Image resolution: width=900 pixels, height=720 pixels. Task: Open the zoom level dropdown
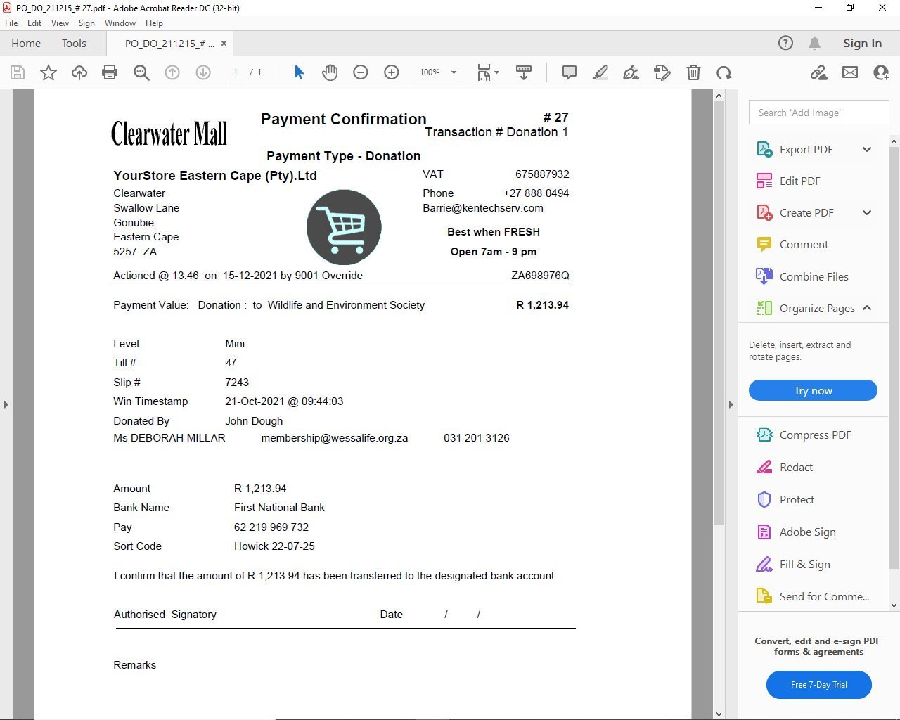(x=454, y=72)
